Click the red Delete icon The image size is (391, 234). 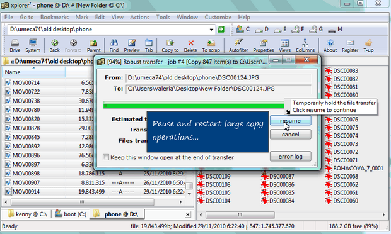click(190, 45)
